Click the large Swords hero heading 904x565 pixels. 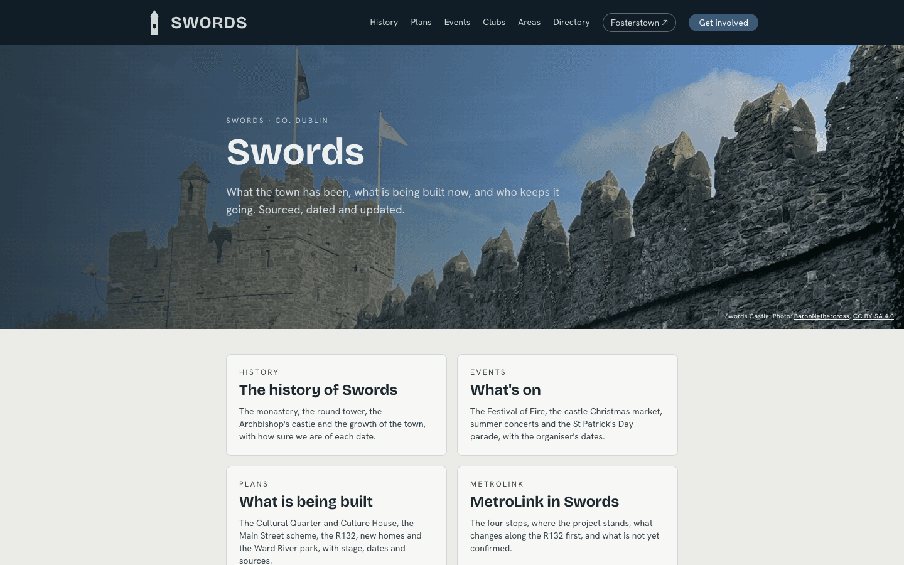pyautogui.click(x=295, y=152)
